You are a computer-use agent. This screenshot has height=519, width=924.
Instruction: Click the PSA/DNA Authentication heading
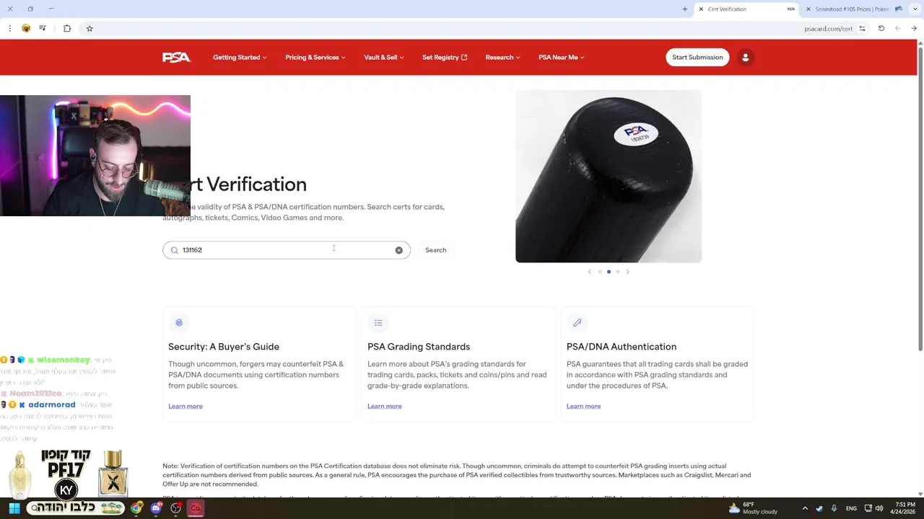click(x=622, y=347)
